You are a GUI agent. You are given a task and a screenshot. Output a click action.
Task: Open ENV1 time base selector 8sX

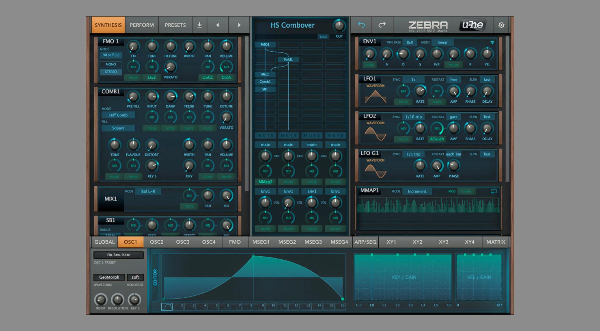point(409,42)
